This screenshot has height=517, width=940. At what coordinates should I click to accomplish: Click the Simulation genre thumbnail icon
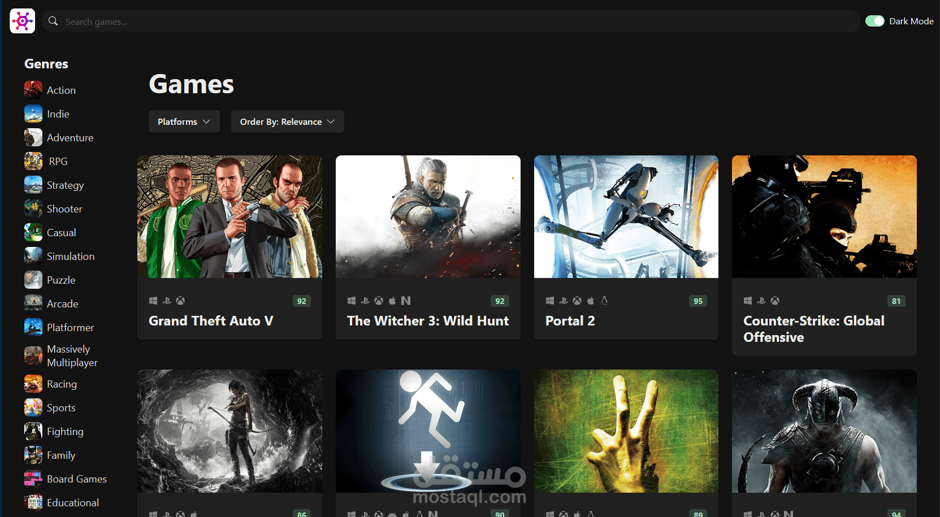pos(33,256)
